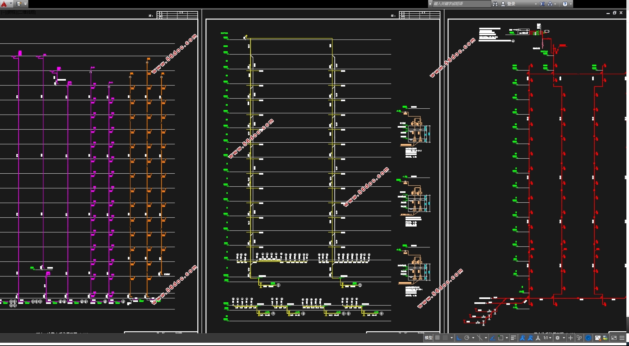Open status bar customization hamburger menu
The image size is (629, 346).
click(622, 338)
